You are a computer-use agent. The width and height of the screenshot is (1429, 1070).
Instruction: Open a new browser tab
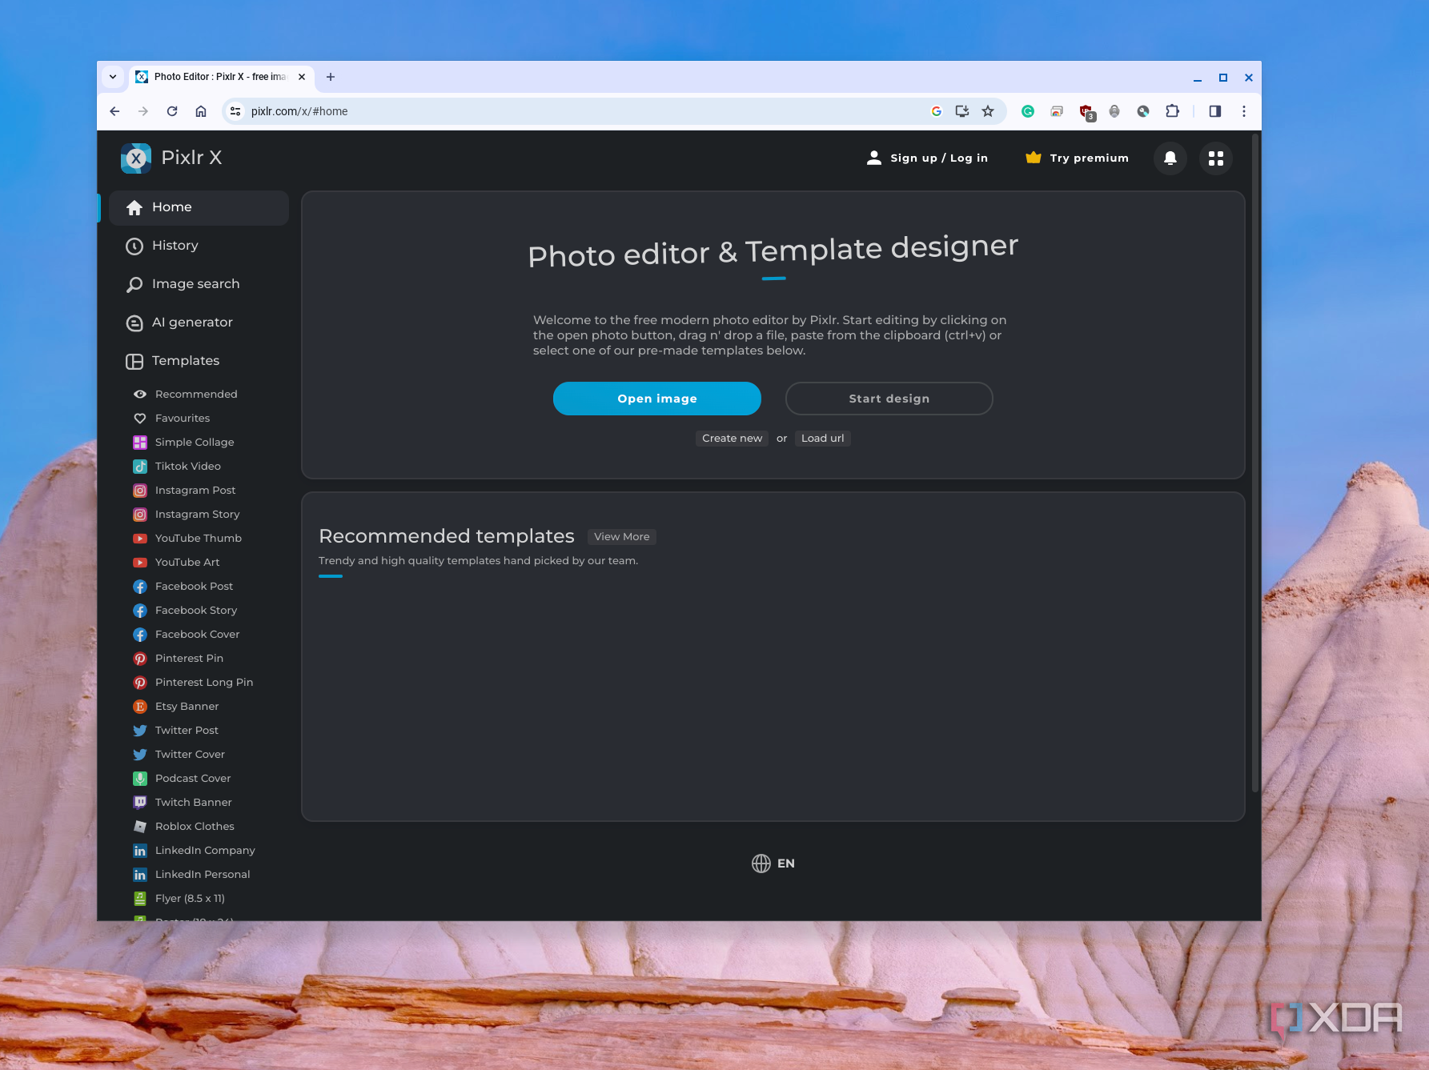(x=331, y=77)
